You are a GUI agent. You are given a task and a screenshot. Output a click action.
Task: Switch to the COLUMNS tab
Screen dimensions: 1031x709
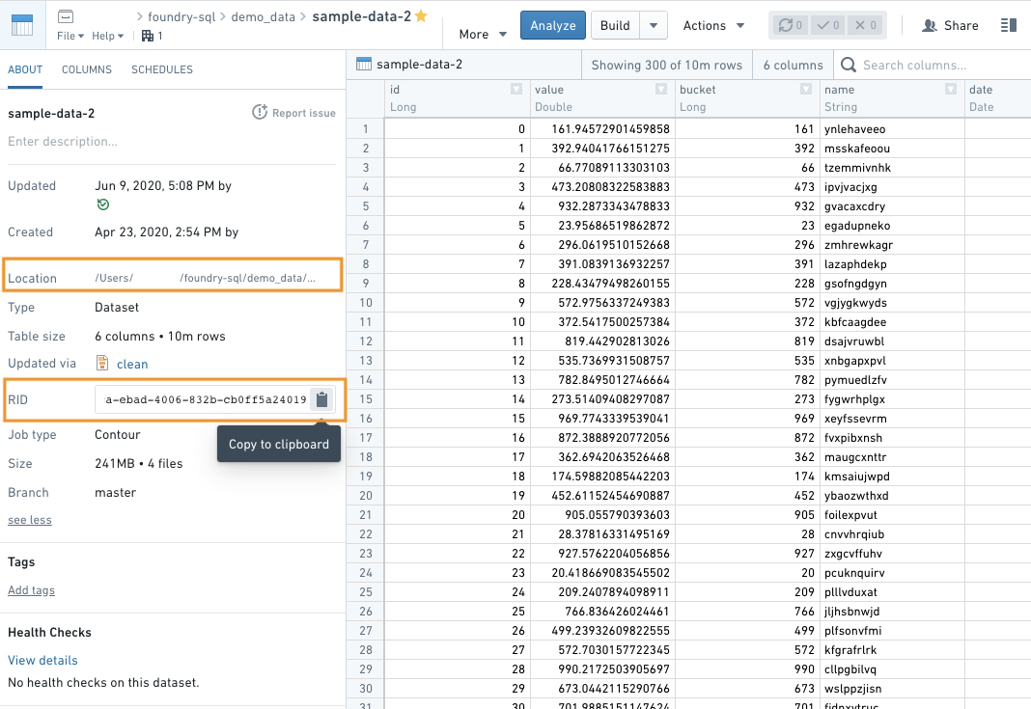pyautogui.click(x=87, y=69)
